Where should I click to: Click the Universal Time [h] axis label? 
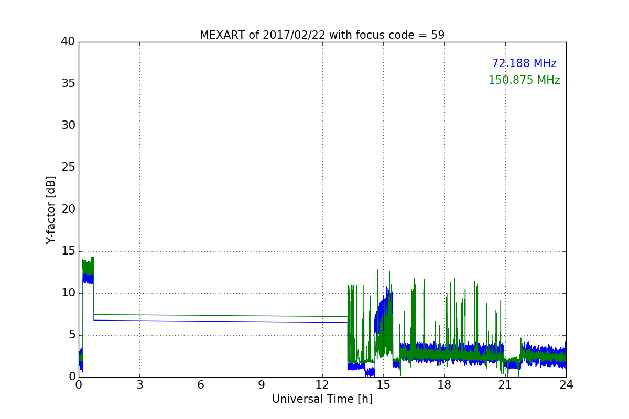click(322, 399)
